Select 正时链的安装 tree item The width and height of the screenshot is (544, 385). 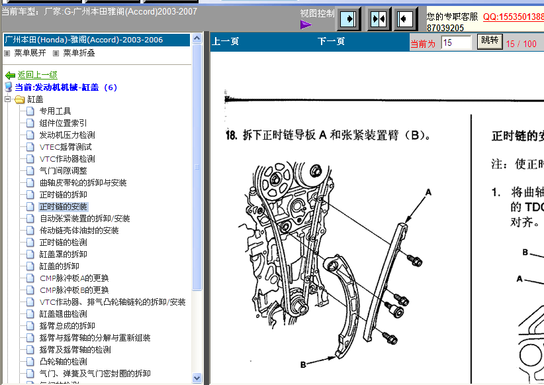tap(63, 207)
